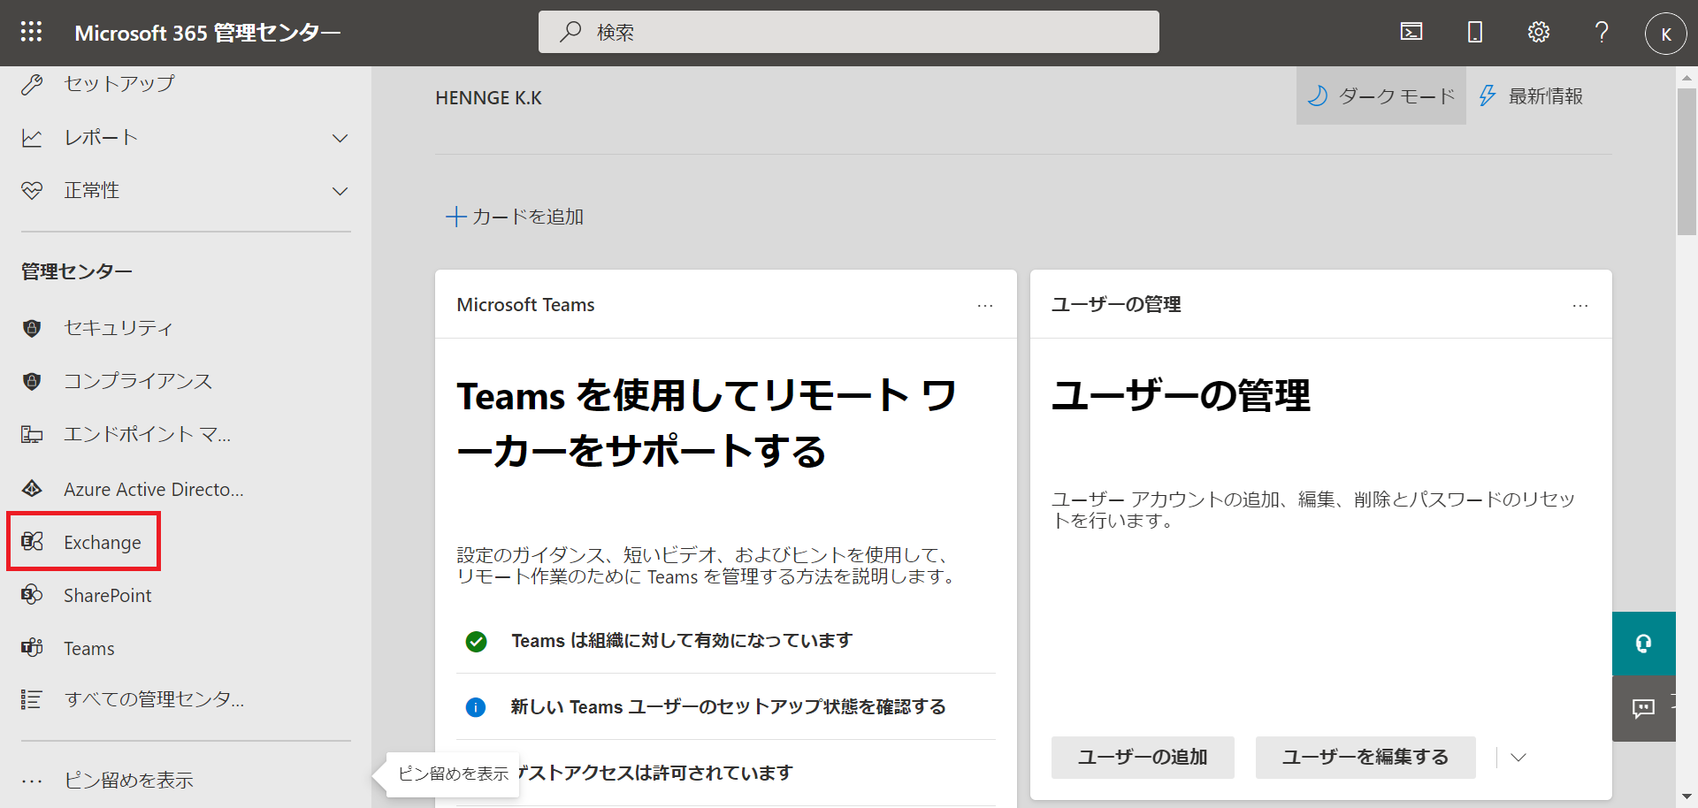Click the HENNGE K.K organization name
This screenshot has width=1698, height=808.
[x=488, y=98]
